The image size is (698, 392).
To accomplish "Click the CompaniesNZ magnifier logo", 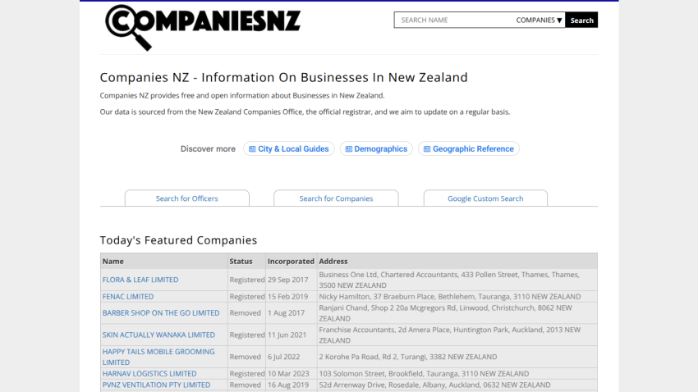I will coord(203,28).
